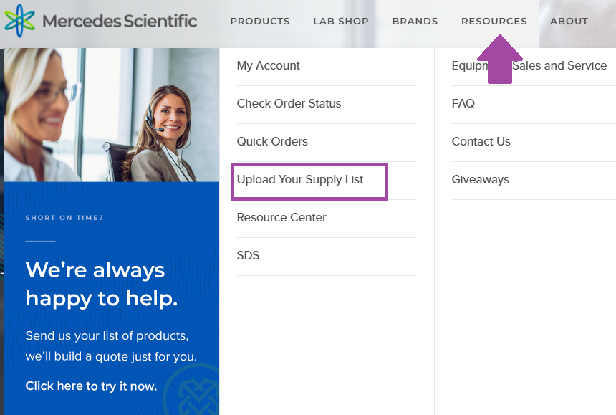Expand the About navigation item
Viewport: 616px width, 415px height.
569,22
